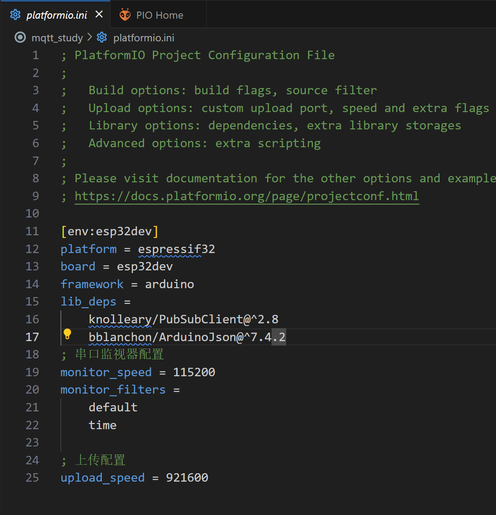Open the platformio.ini breadcrumb item
Image resolution: width=496 pixels, height=515 pixels.
click(144, 38)
